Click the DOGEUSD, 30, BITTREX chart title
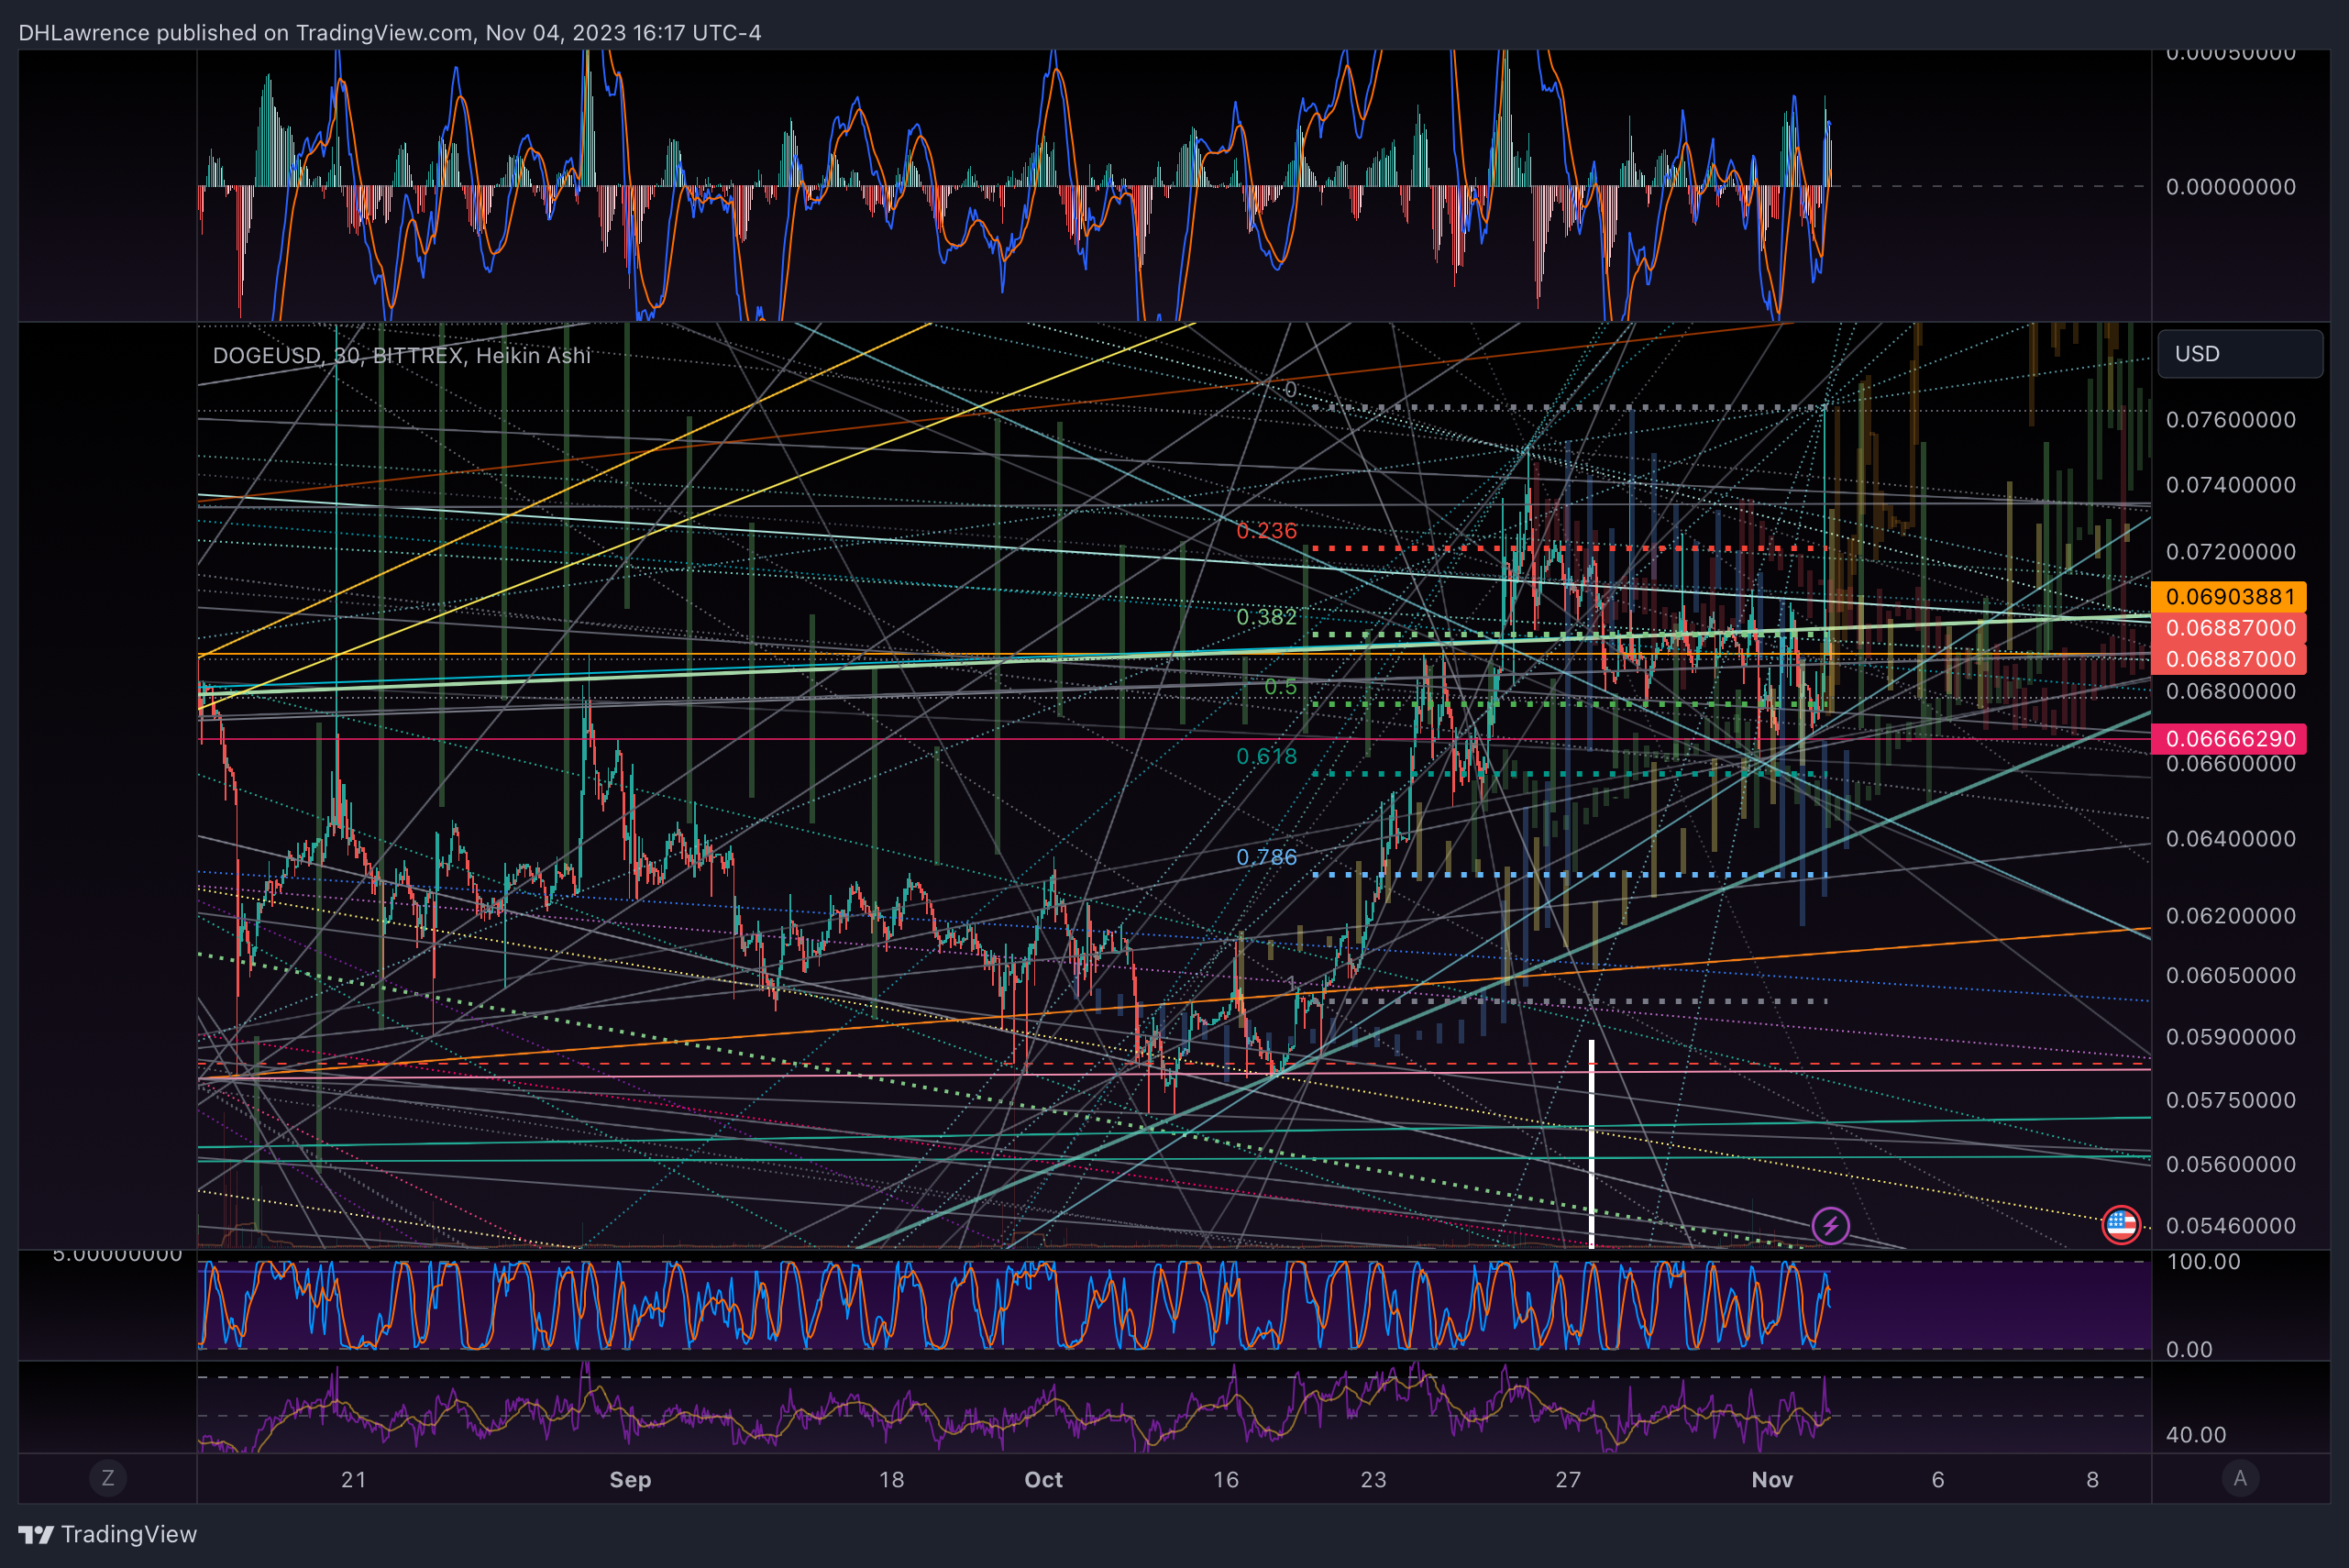Viewport: 2349px width, 1568px height. click(401, 356)
